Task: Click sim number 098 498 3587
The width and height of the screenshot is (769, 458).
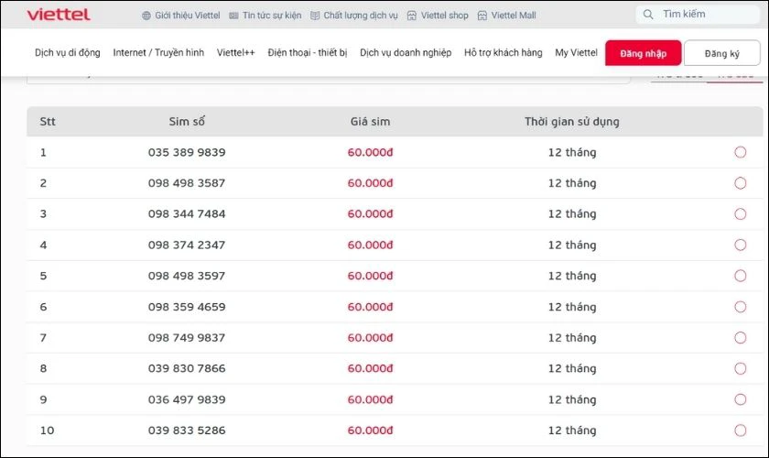Action: click(x=187, y=183)
